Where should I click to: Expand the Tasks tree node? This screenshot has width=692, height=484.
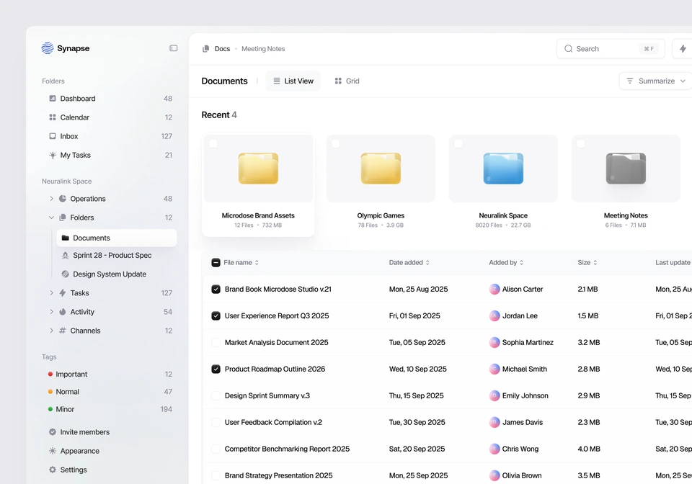(51, 292)
